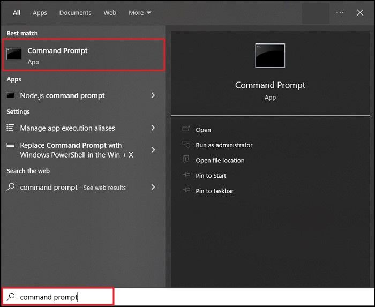Click the Pin to Start pin icon
Viewport: 375px width, 307px height.
pyautogui.click(x=186, y=175)
